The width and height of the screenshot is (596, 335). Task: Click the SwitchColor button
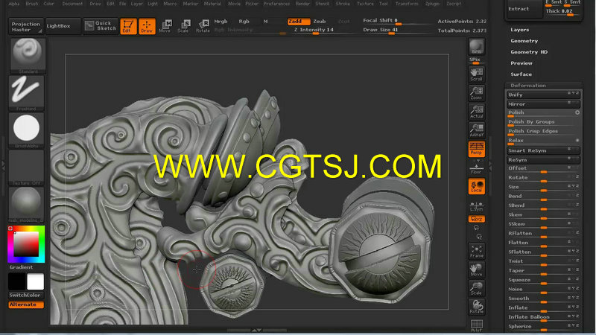coord(25,296)
